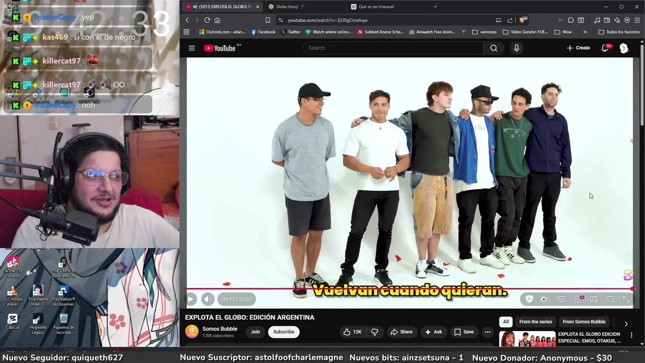Open options menu for recommended video
Image resolution: width=645 pixels, height=363 pixels.
631,335
